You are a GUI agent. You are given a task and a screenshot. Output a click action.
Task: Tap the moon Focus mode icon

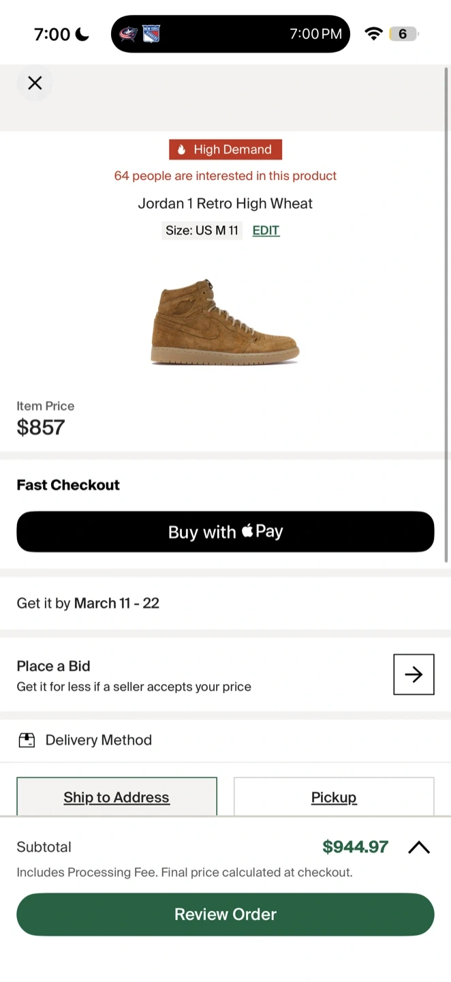82,34
